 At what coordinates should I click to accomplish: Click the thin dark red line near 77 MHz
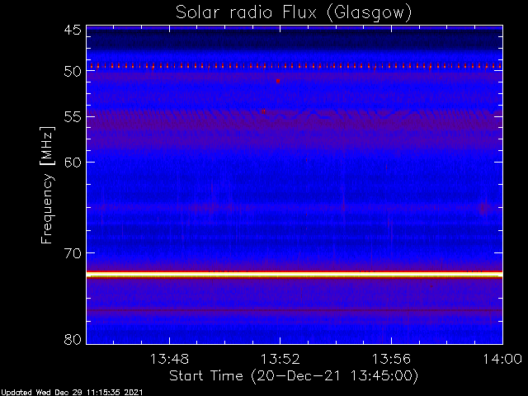pyautogui.click(x=295, y=310)
